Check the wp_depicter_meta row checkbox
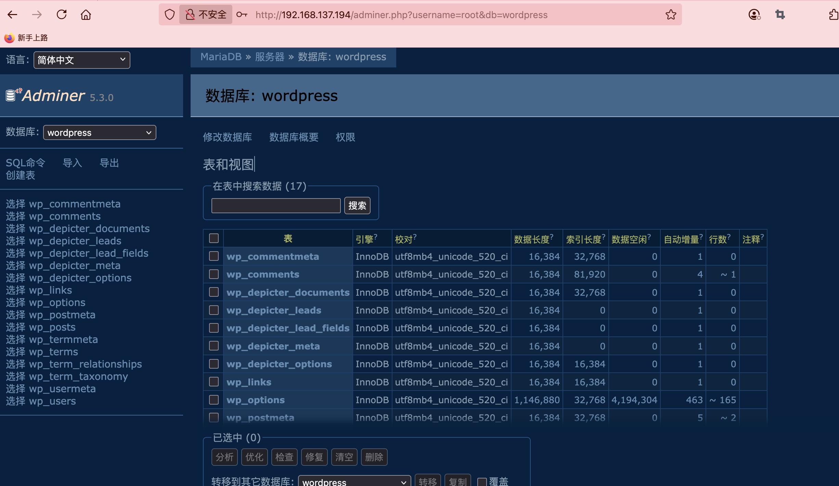This screenshot has width=839, height=486. [x=214, y=346]
